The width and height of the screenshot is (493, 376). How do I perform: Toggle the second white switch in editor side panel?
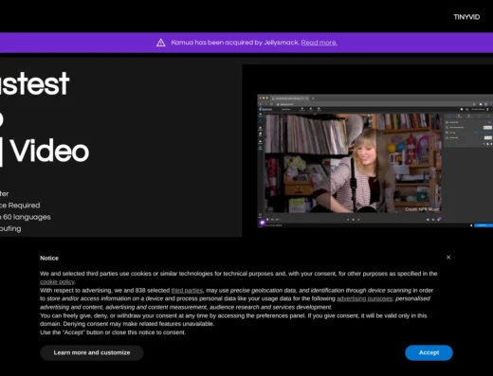tap(488, 137)
